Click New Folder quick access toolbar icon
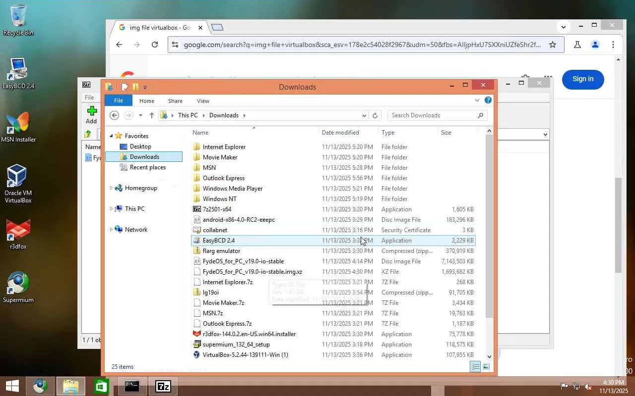The image size is (635, 396). [x=135, y=87]
